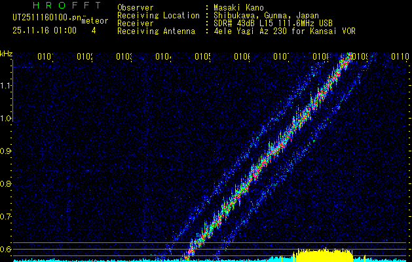Screen dimensions: 412x262
Task: Click 4ele Yagi Az 230 antenna text
Action: point(284,31)
